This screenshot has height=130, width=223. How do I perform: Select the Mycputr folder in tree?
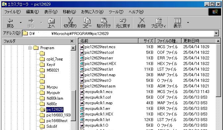tap(53, 93)
